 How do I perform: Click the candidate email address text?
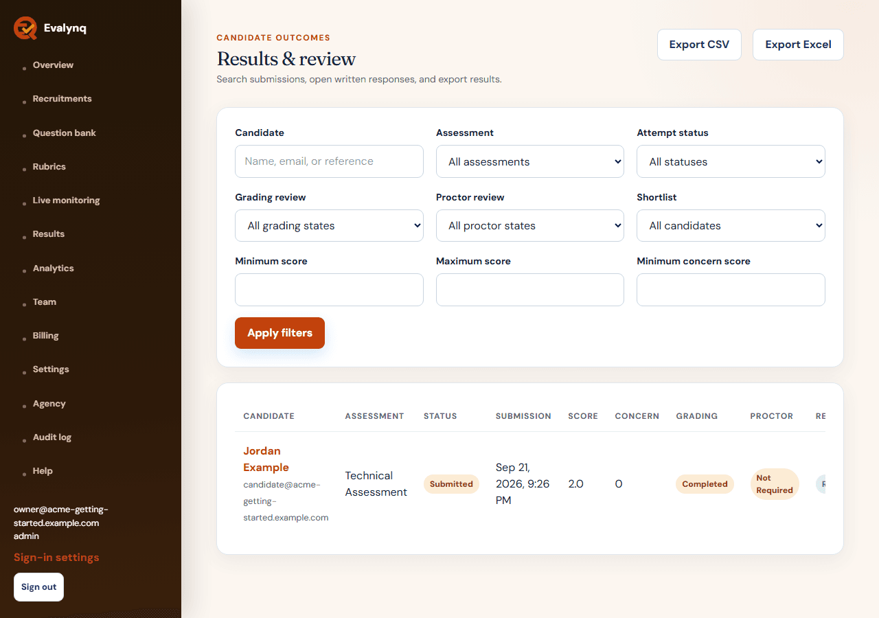286,501
